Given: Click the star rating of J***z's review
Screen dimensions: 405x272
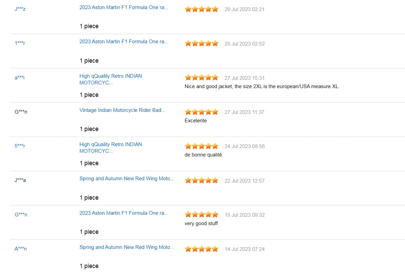Looking at the screenshot, I should (201, 9).
